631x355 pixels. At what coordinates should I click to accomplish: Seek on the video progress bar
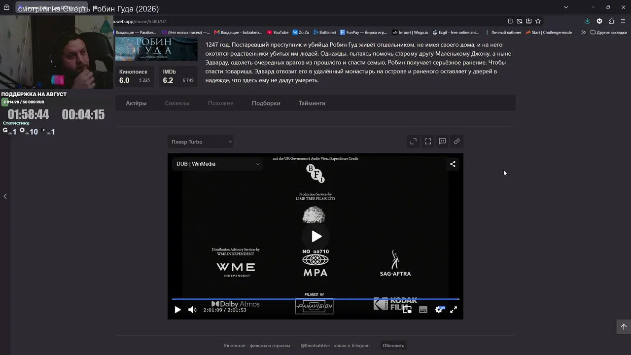coord(315,299)
